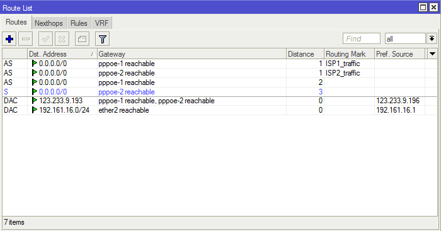This screenshot has height=231, width=441.
Task: Open the 'all' routing table dropdown
Action: pos(405,39)
